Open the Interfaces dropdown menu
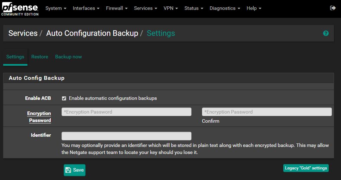341x180 pixels. pos(86,8)
